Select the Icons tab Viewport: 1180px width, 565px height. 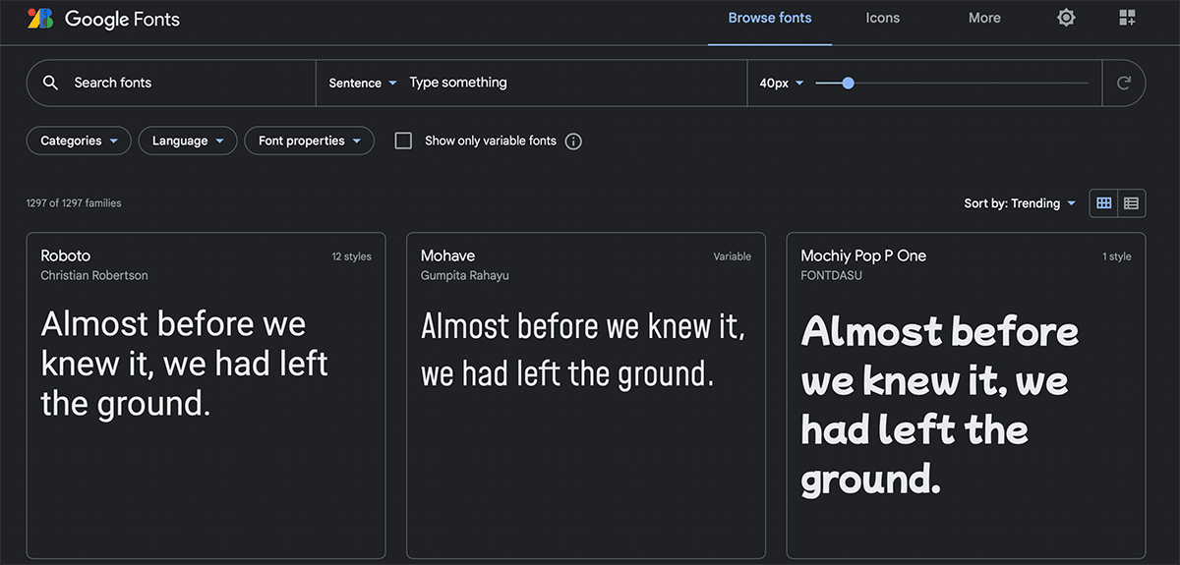click(x=882, y=18)
